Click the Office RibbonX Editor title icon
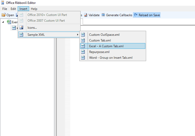This screenshot has width=195, height=136. coord(3,3)
